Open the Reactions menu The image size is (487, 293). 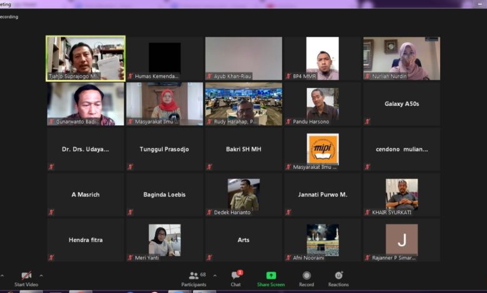coord(338,276)
